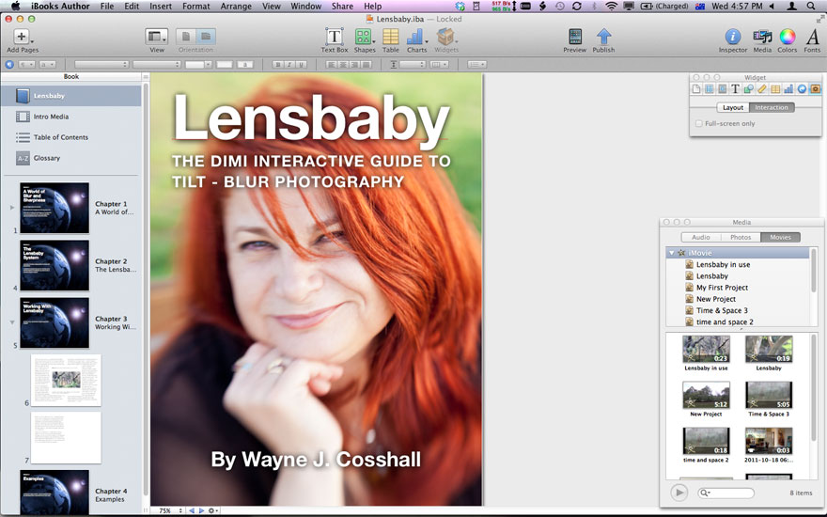This screenshot has height=517, width=827.
Task: Open Spotlight search in menu bar
Action: click(x=810, y=7)
